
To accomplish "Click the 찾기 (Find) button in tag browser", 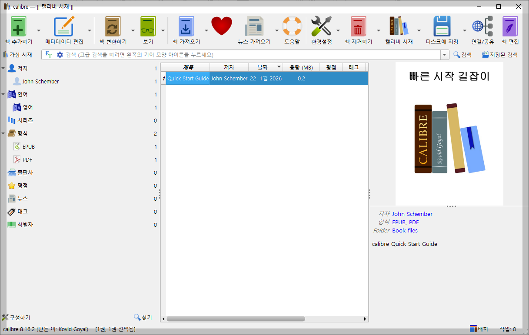I will [x=143, y=318].
